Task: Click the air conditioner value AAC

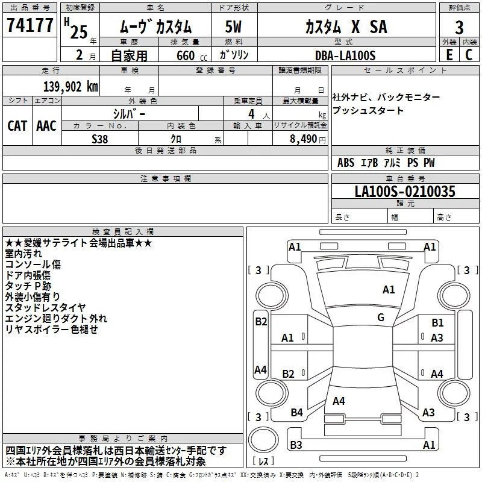Action: tap(46, 126)
